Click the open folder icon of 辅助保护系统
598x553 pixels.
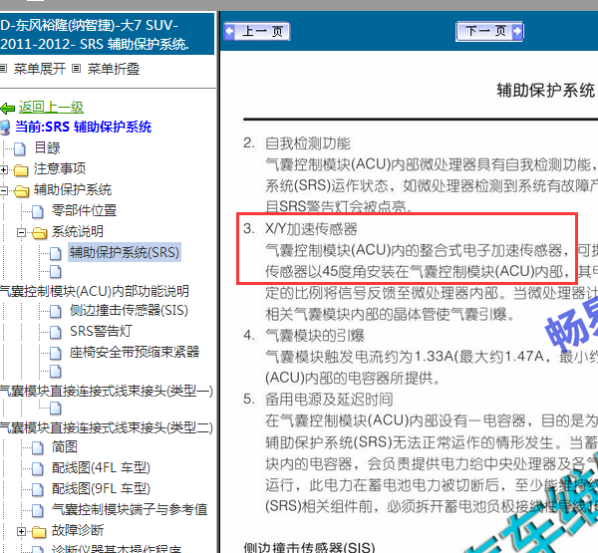pos(21,191)
